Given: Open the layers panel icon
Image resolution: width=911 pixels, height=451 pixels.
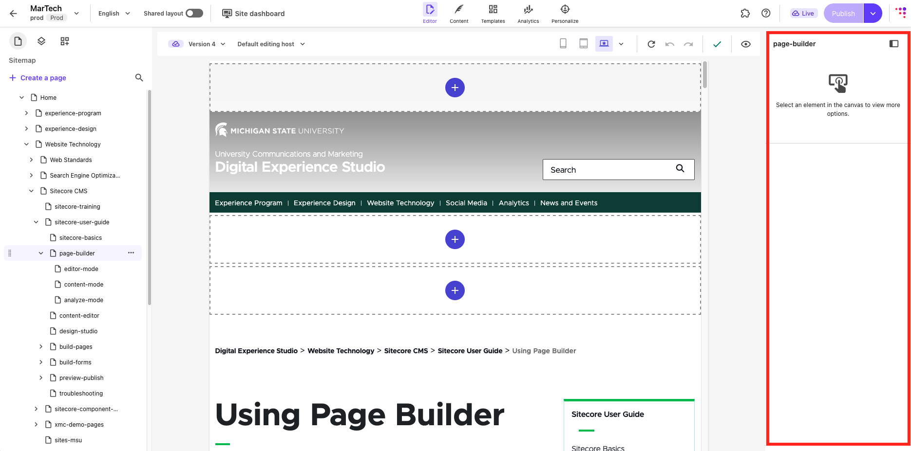Looking at the screenshot, I should tap(41, 41).
